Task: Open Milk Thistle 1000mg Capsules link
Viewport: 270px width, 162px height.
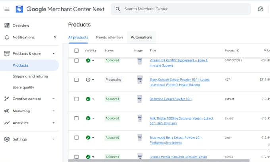Action: [181, 121]
